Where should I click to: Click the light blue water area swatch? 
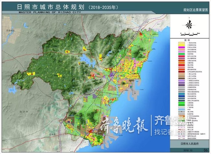[x=181, y=109]
